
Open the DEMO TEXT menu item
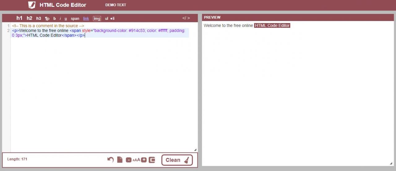(x=116, y=5)
